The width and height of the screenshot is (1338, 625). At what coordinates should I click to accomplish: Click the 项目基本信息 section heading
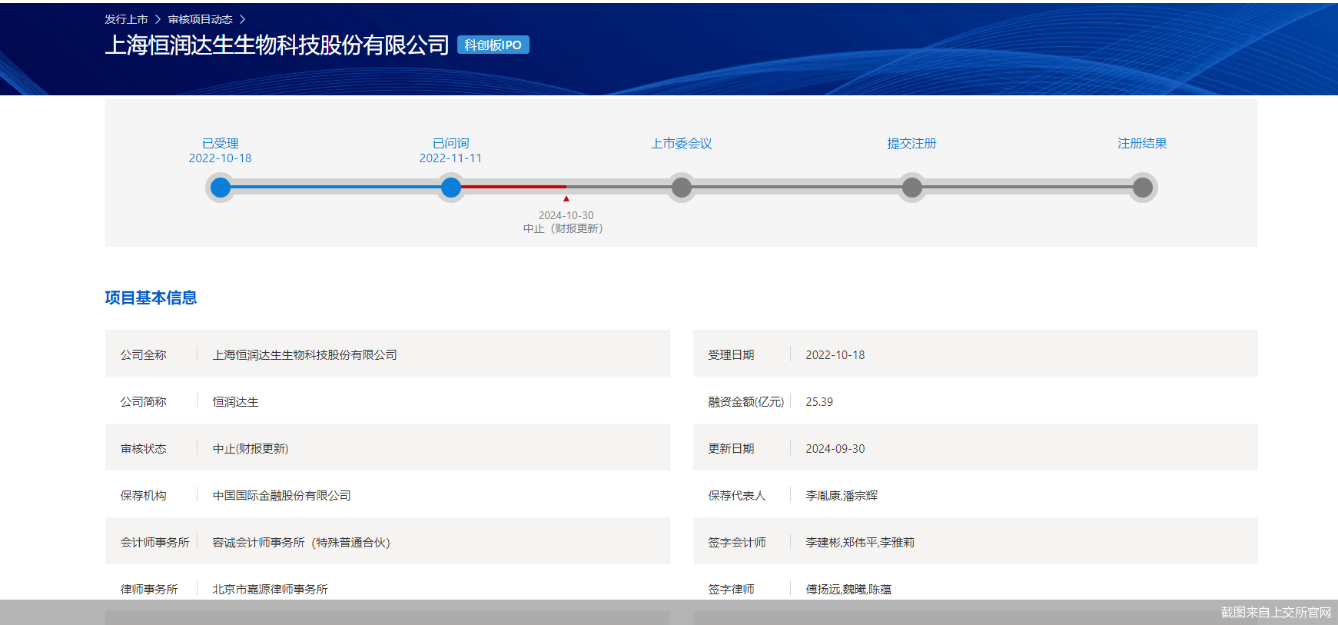click(x=151, y=298)
